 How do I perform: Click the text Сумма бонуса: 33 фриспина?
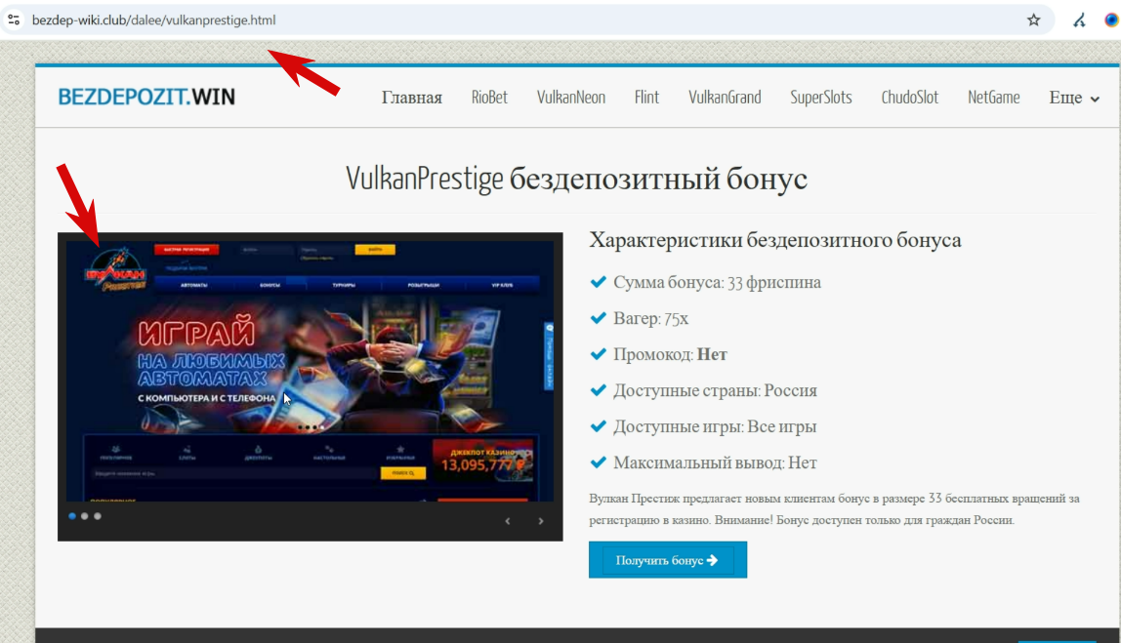717,283
